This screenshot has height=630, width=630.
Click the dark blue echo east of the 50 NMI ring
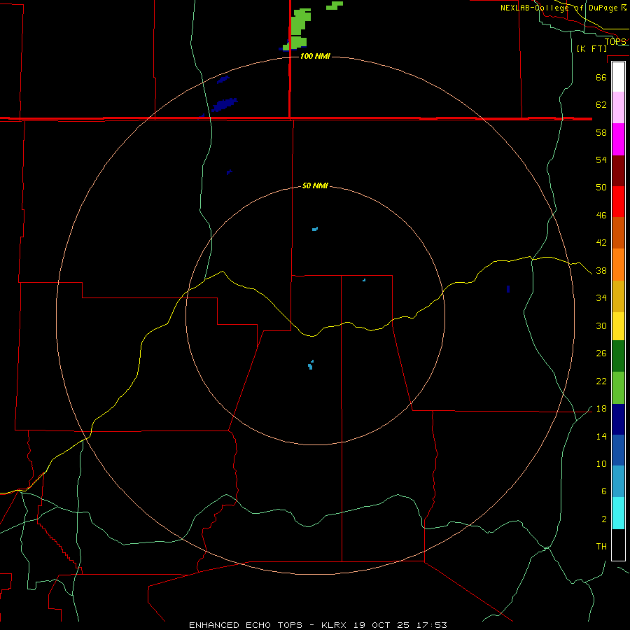point(508,289)
